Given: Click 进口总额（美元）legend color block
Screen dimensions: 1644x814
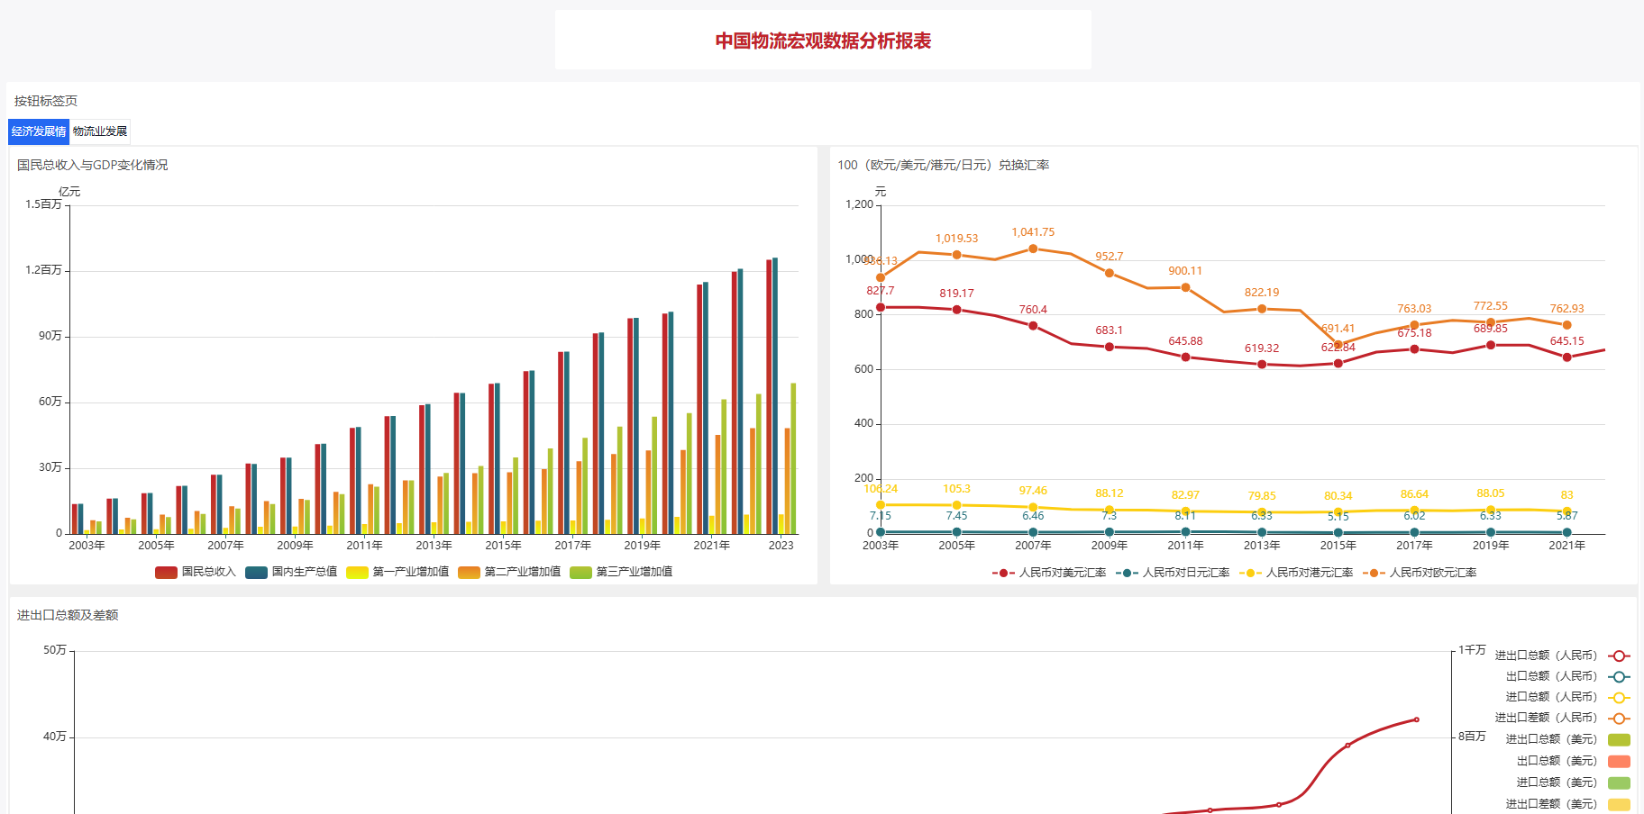Looking at the screenshot, I should point(1619,782).
